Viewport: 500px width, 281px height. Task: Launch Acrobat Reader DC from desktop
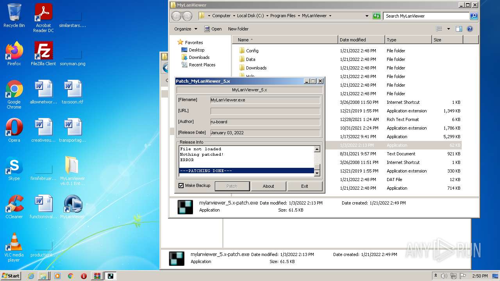point(43,18)
